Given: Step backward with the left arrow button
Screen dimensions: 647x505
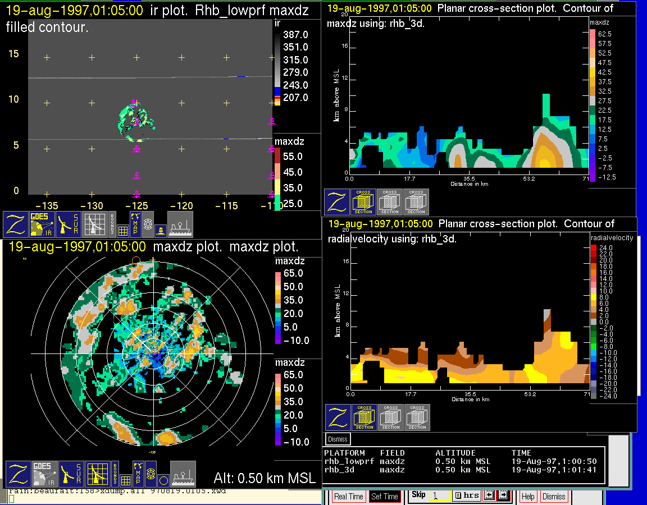Looking at the screenshot, I should click(x=489, y=496).
